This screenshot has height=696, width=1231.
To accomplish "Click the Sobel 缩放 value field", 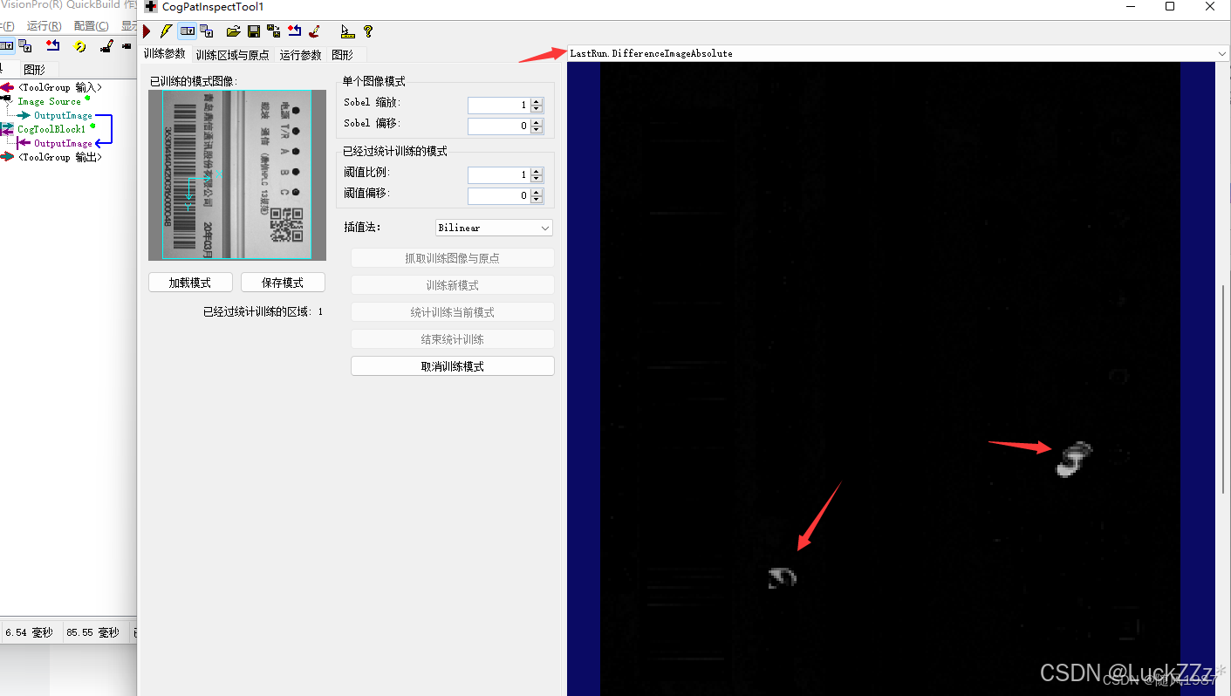I will pos(498,106).
